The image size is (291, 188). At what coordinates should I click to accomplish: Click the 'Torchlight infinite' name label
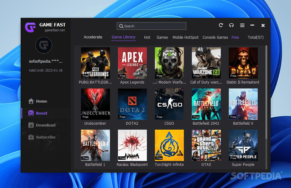[x=169, y=164]
